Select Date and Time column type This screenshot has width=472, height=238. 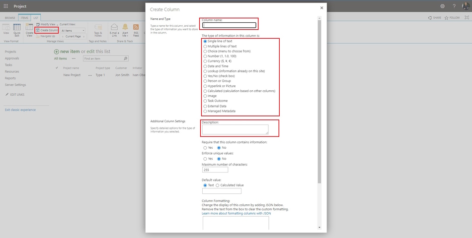click(x=205, y=66)
